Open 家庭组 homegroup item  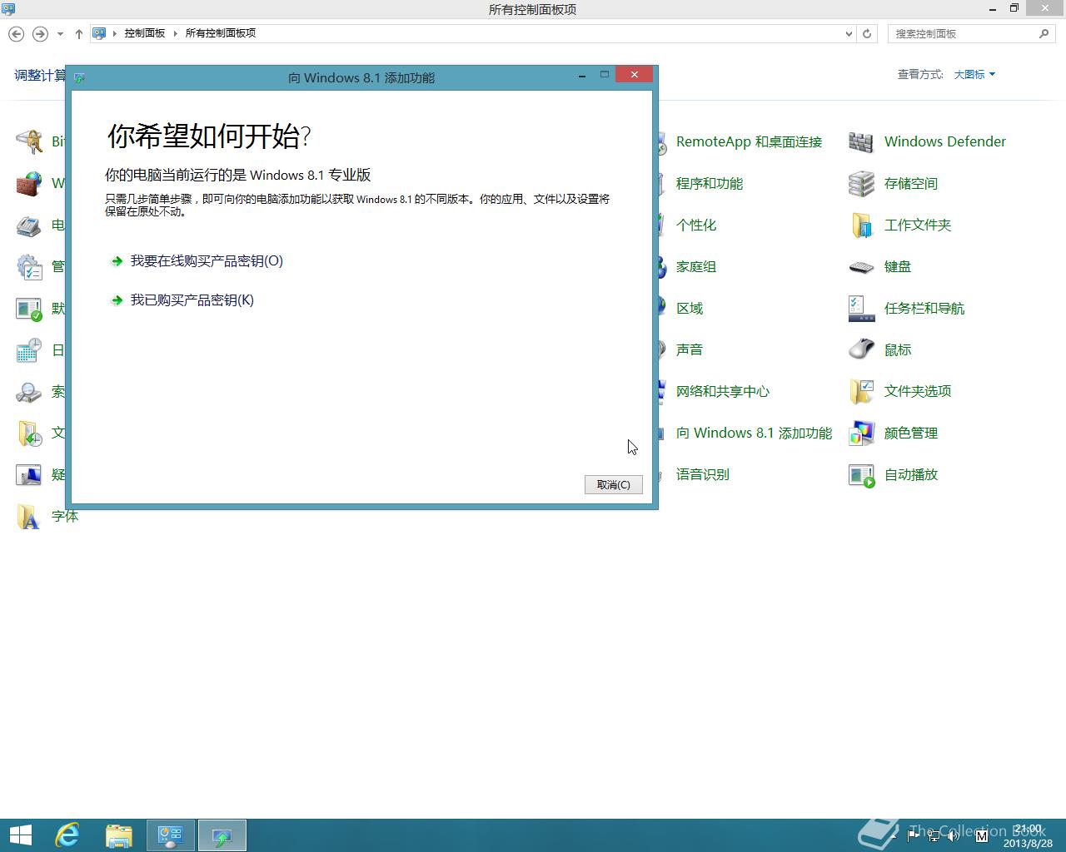[696, 266]
